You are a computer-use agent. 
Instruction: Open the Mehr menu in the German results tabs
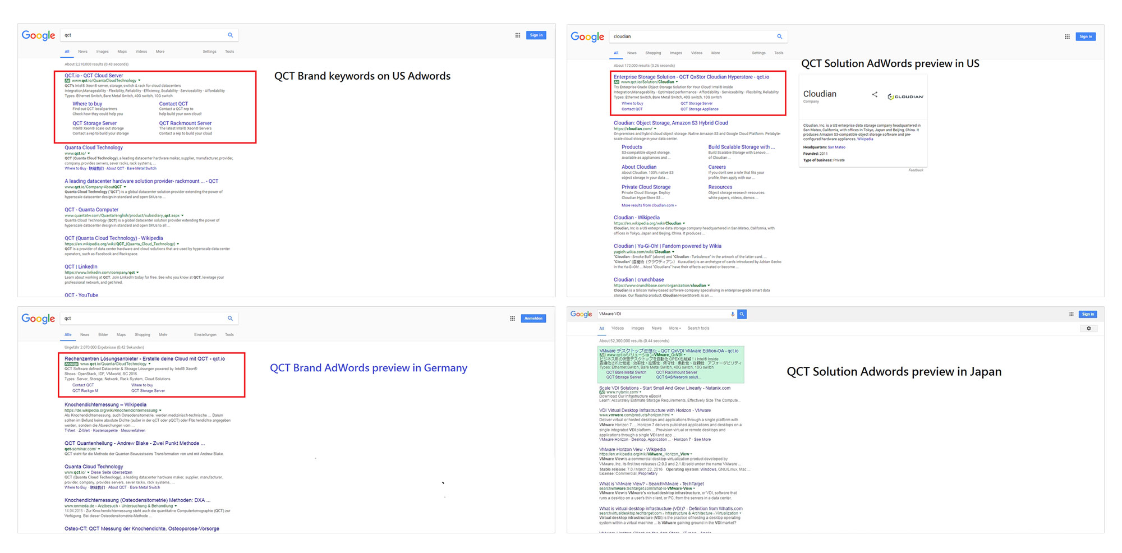click(x=163, y=335)
